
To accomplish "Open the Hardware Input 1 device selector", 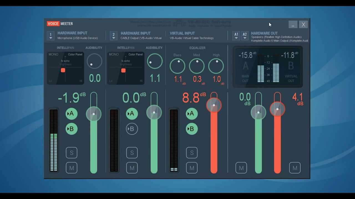I will tap(50, 36).
